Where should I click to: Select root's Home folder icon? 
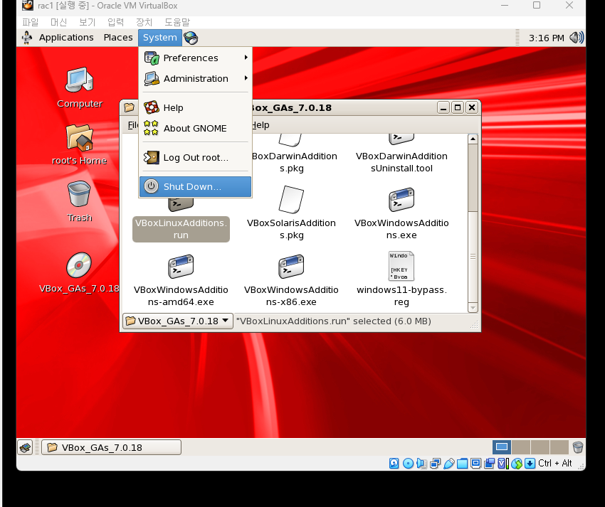pos(80,145)
